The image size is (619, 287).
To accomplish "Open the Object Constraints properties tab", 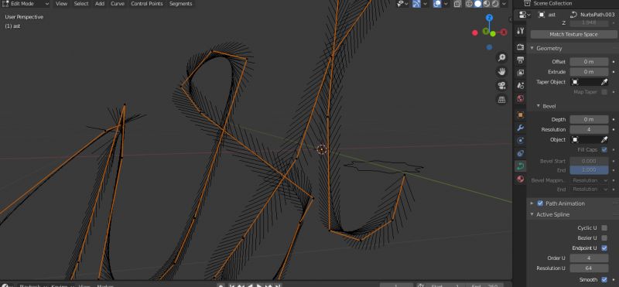I will [x=520, y=153].
